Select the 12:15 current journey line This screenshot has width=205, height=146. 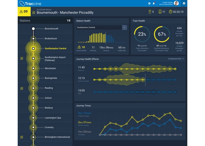point(135,80)
